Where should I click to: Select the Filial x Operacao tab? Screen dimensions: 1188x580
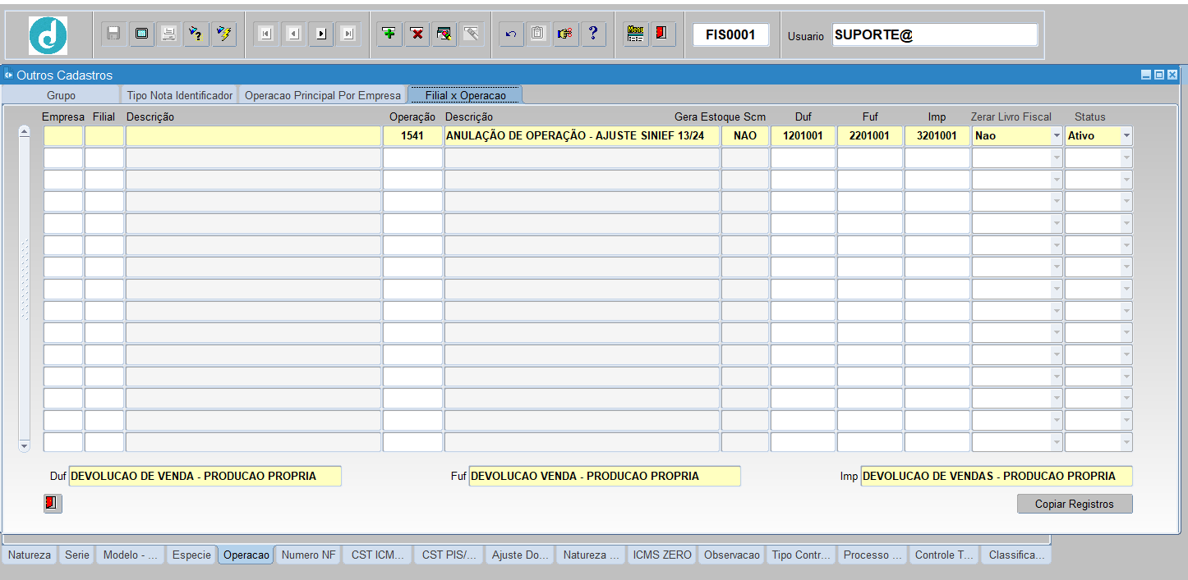pos(466,95)
